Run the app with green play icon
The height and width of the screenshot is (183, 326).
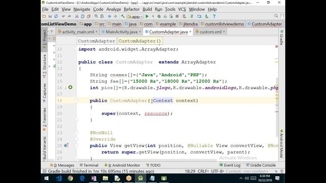pos(147,16)
